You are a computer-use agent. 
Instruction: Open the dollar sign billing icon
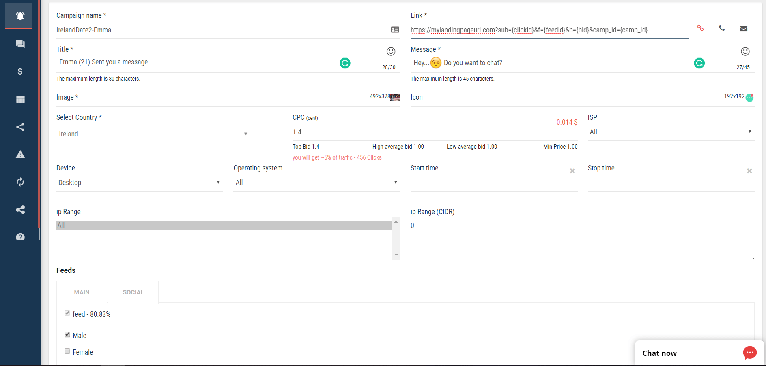(x=20, y=72)
